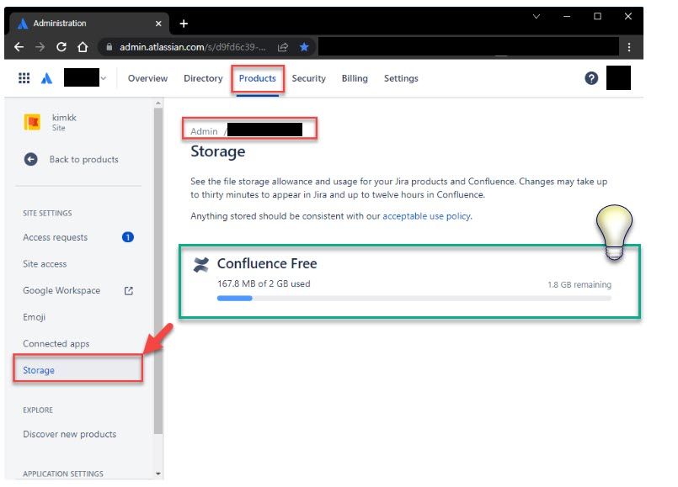678x487 pixels.
Task: Open Connected apps in sidebar
Action: tap(56, 344)
